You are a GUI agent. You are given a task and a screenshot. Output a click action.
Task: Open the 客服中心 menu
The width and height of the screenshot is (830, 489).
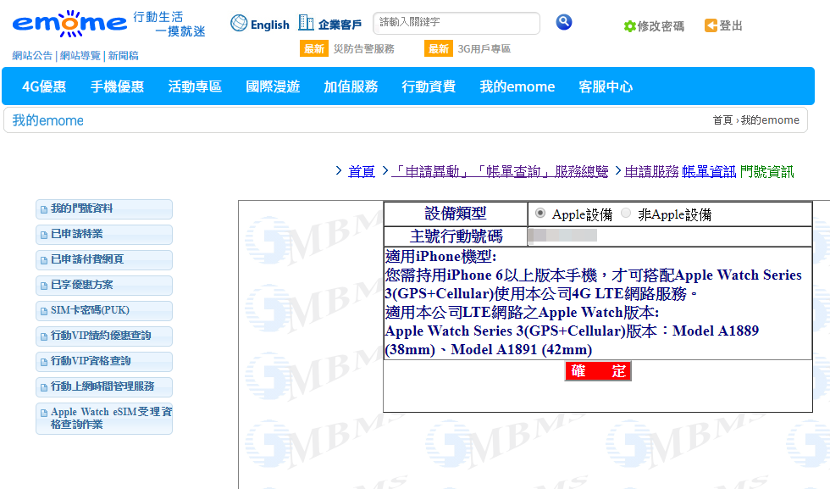(x=606, y=86)
